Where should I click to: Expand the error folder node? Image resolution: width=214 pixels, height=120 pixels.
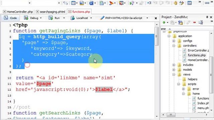pos(183,89)
